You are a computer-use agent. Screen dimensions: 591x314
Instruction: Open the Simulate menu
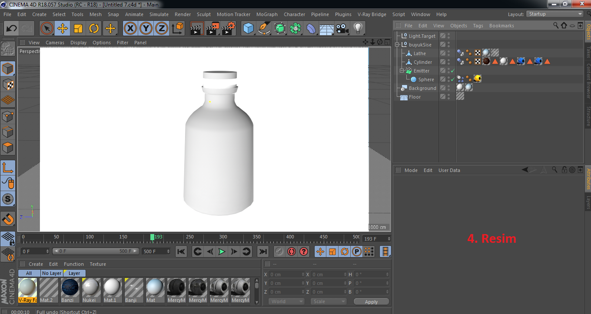pos(159,14)
